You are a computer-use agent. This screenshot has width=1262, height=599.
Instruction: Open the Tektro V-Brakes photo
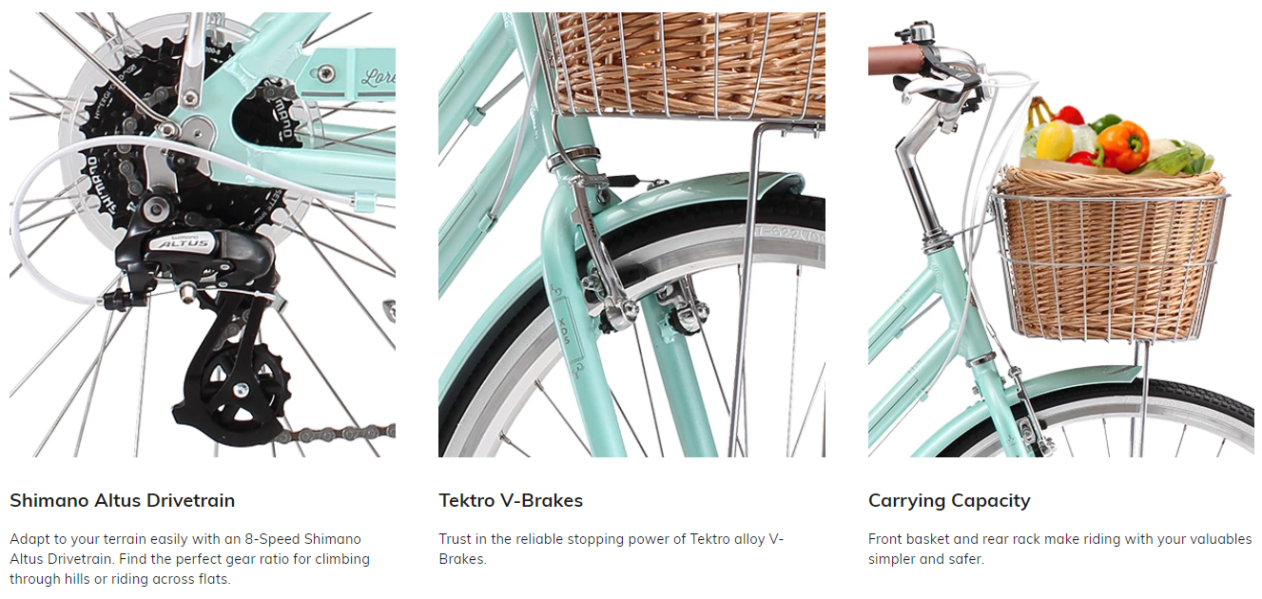(x=631, y=235)
